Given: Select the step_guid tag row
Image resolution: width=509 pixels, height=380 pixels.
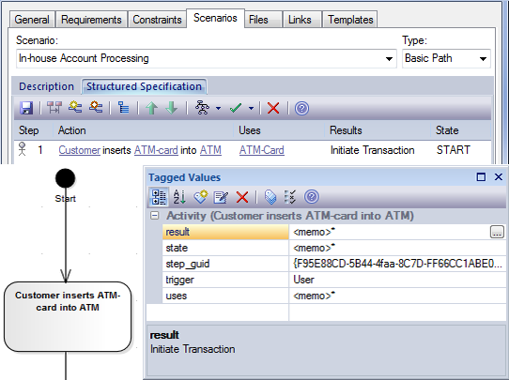Looking at the screenshot, I should tap(334, 264).
